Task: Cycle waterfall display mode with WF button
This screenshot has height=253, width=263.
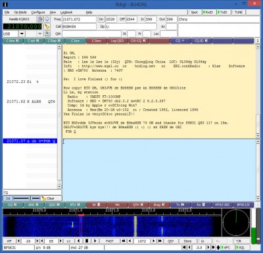Action: pyautogui.click(x=9, y=241)
